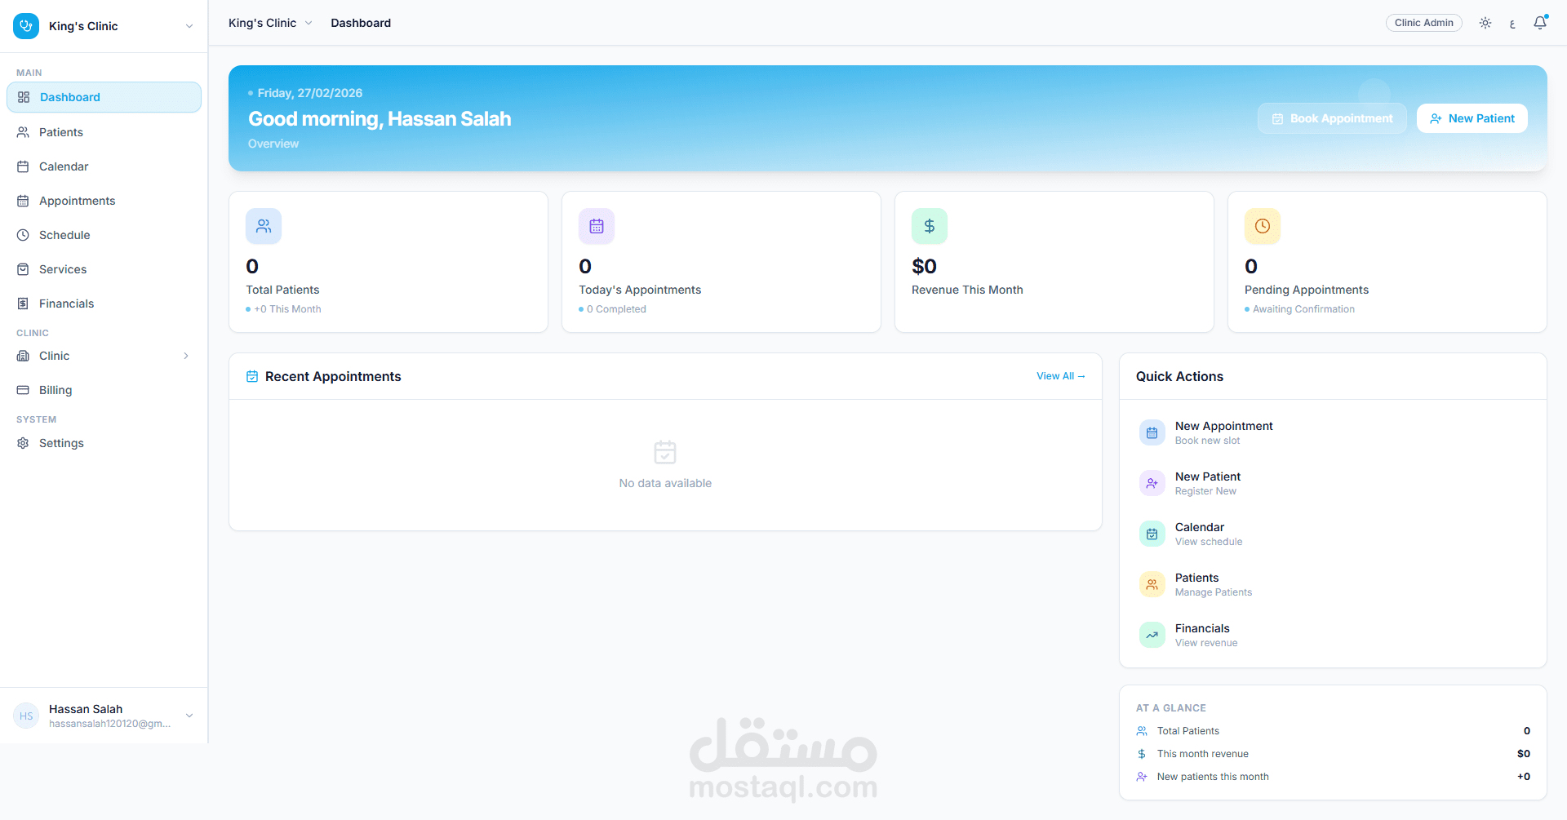Click the Today's Appointments card calendar icon
Image resolution: width=1567 pixels, height=820 pixels.
tap(597, 226)
